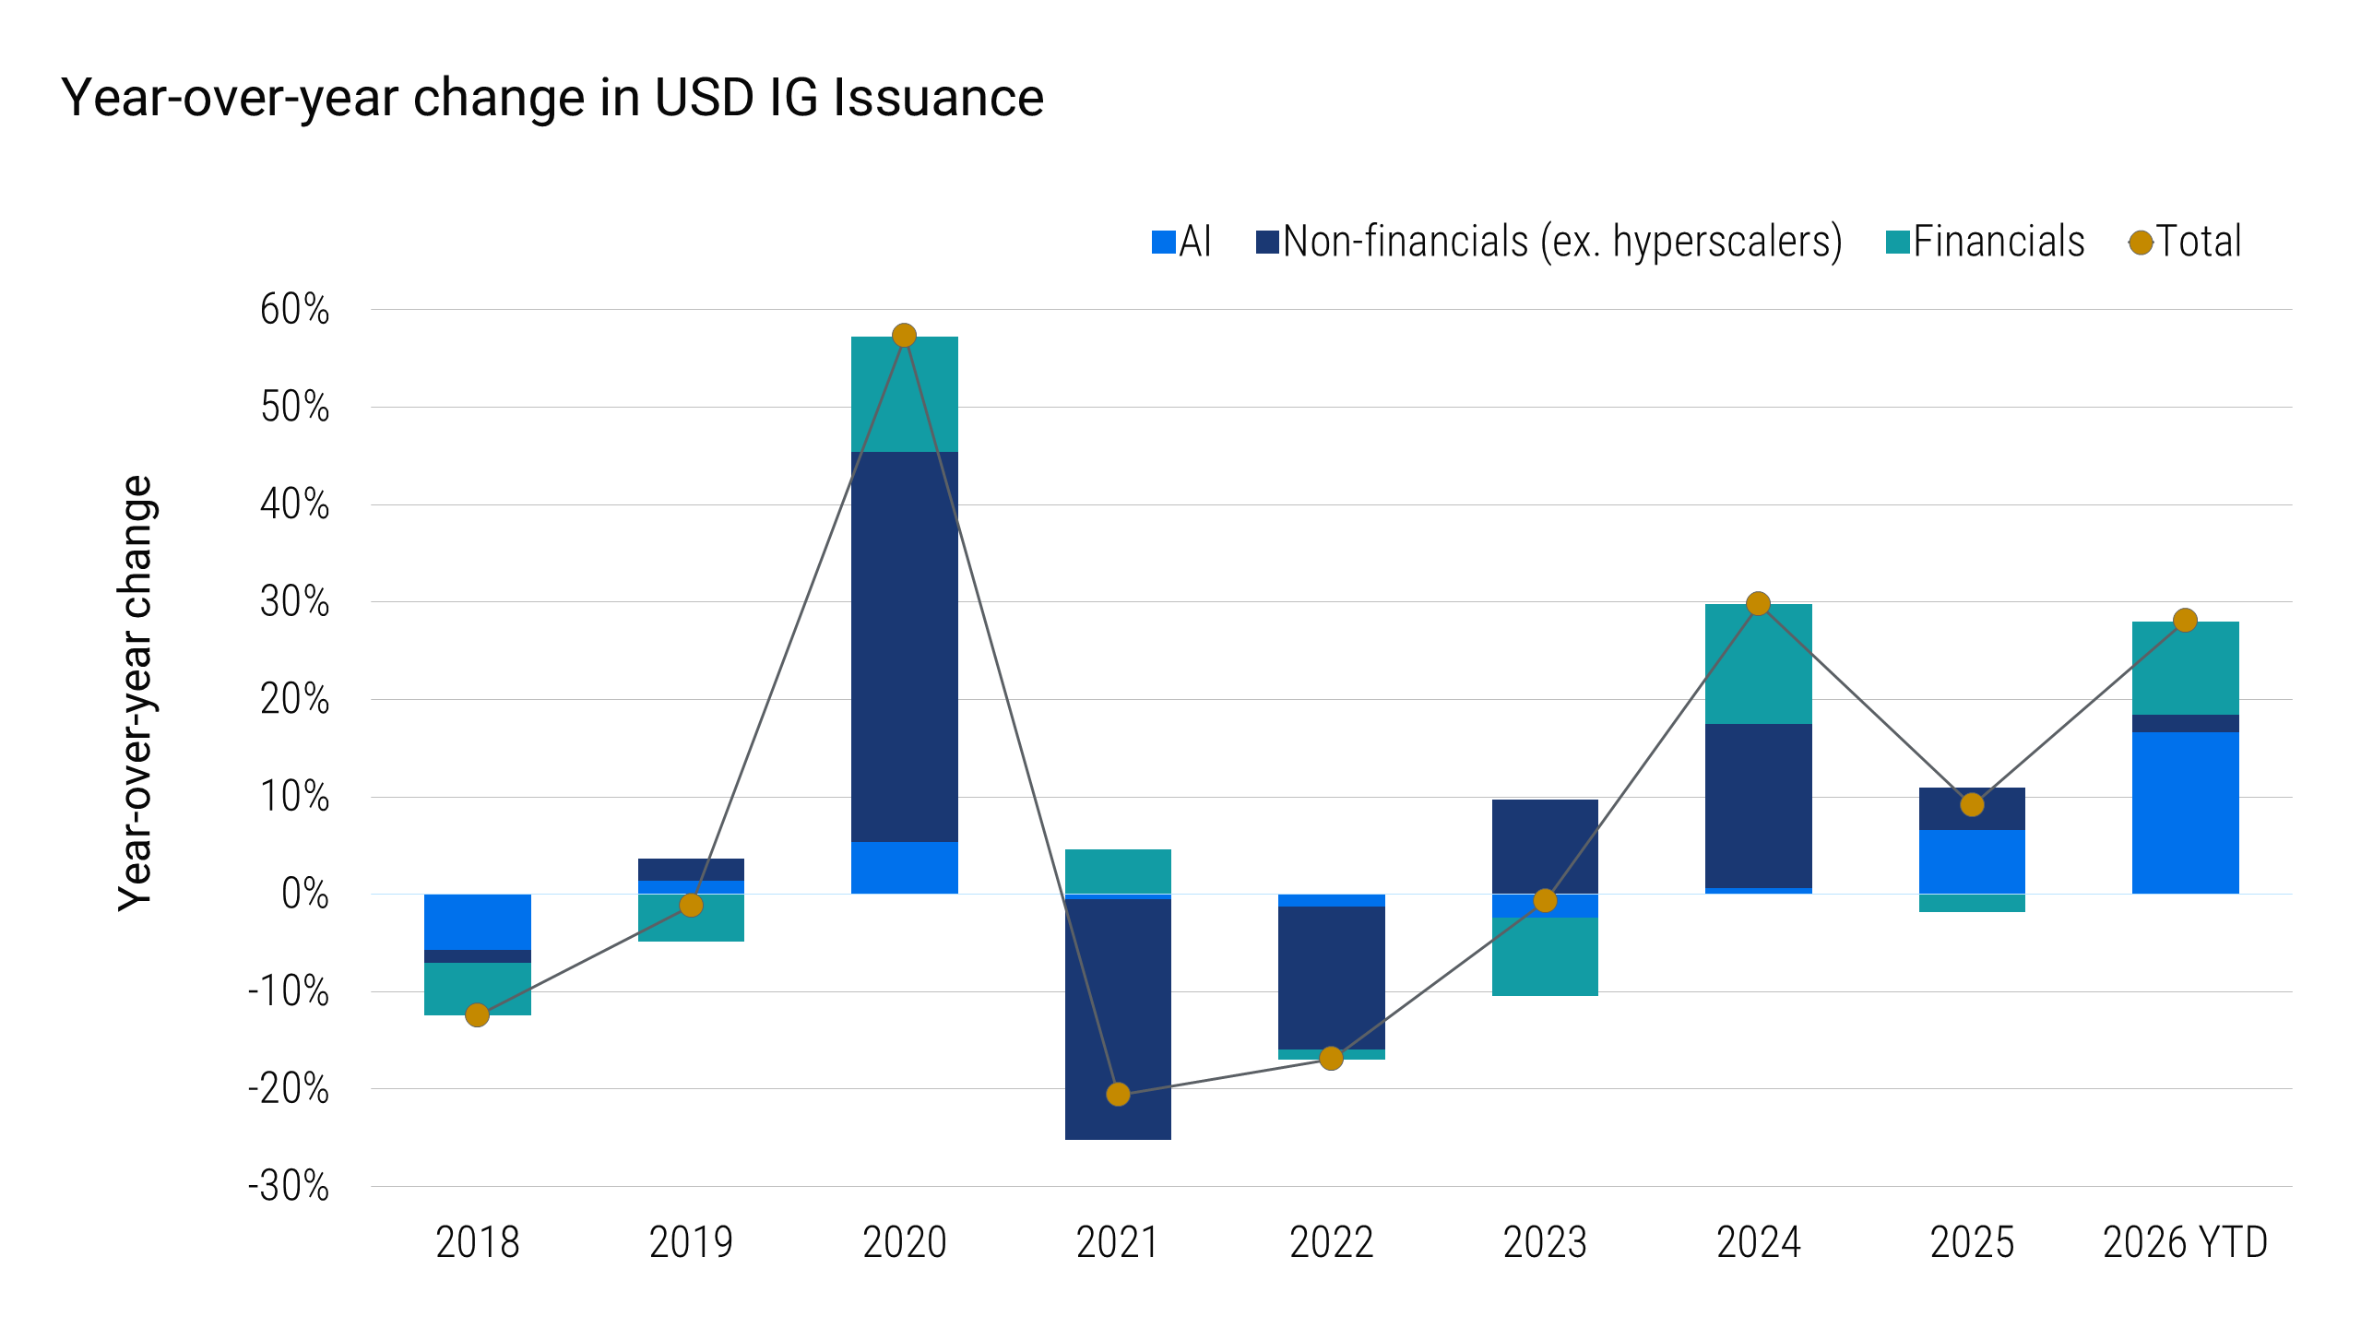The image size is (2361, 1328).
Task: Click the 2024 Financials bar segment
Action: coord(1759,664)
